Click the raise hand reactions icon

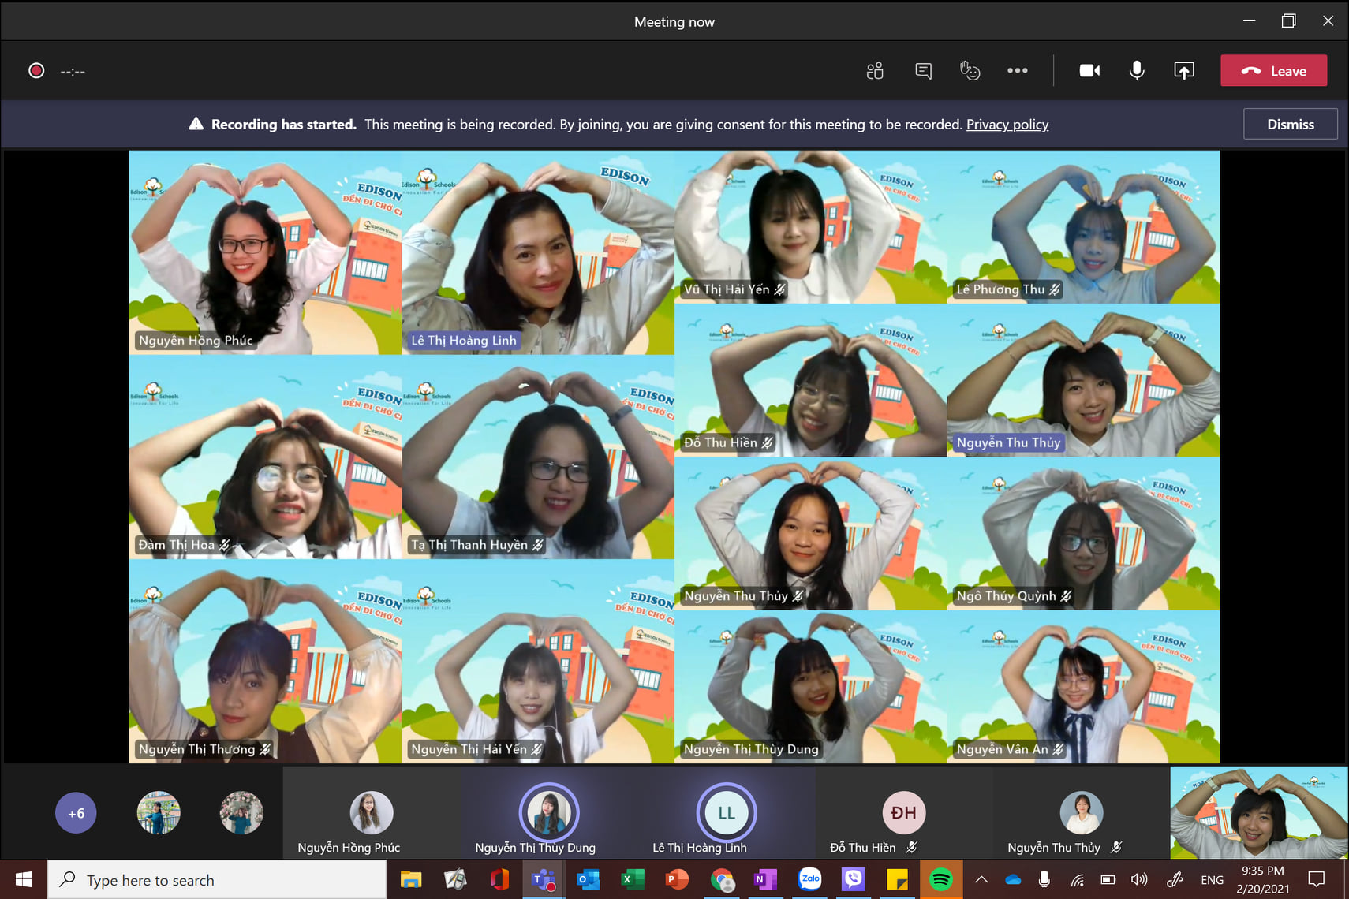click(970, 71)
